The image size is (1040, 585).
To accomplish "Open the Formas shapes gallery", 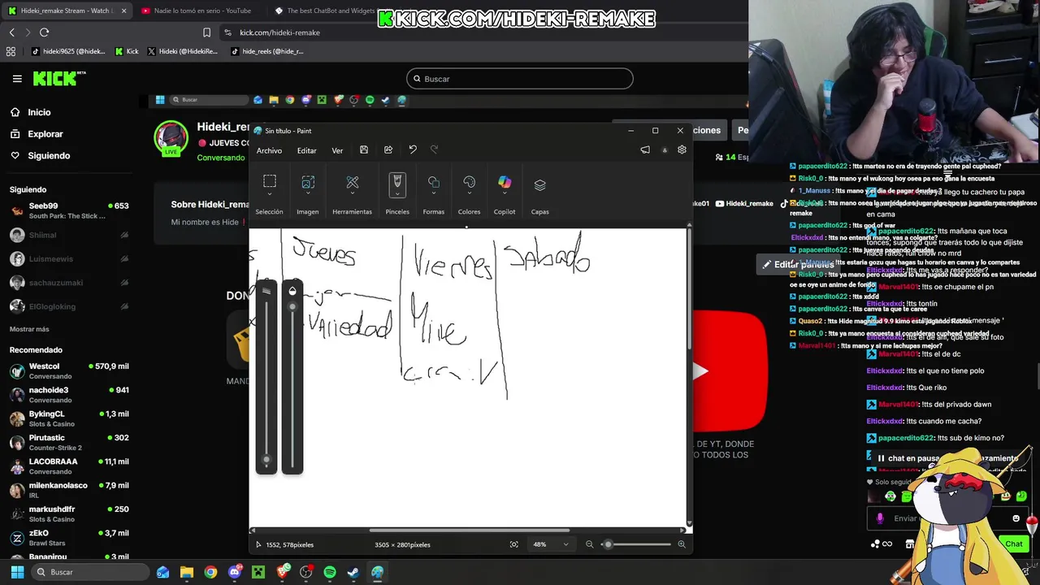I will 434,183.
